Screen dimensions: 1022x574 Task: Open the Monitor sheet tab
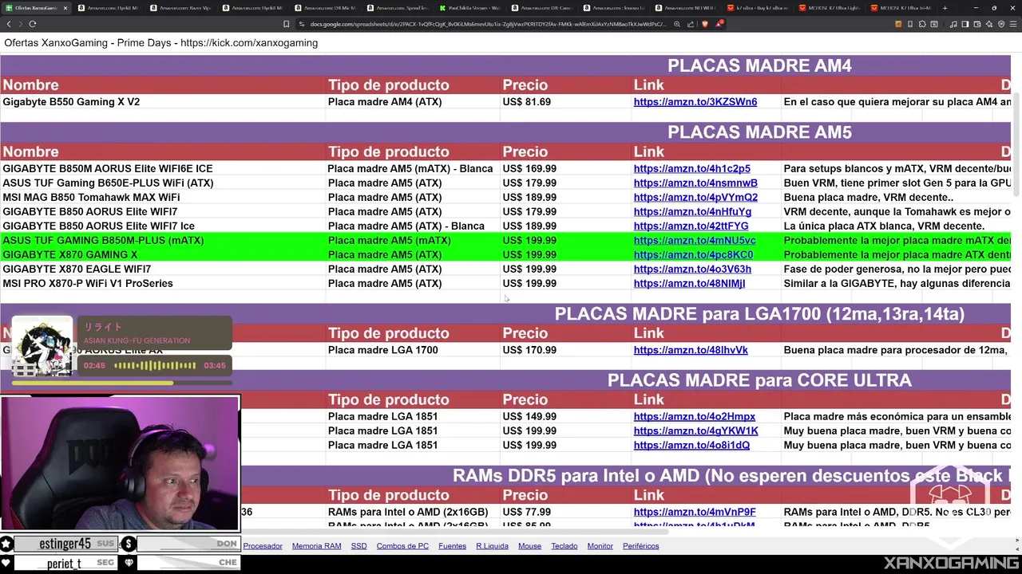pyautogui.click(x=600, y=546)
